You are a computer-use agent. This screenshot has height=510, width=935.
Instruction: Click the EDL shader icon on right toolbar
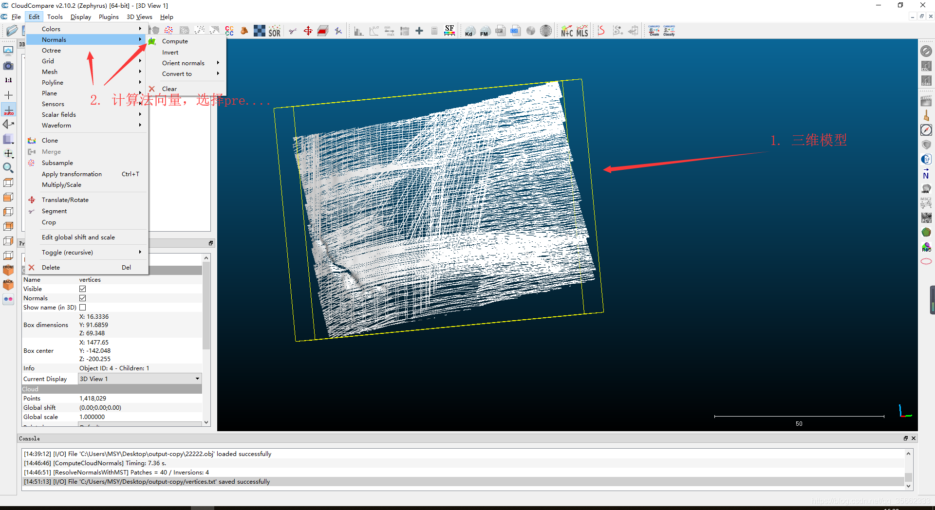point(926,66)
